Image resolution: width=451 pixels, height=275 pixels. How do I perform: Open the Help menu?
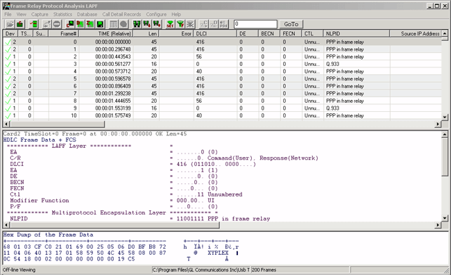176,14
